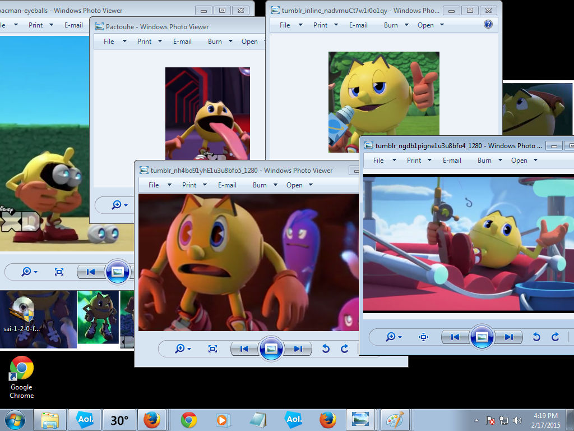The height and width of the screenshot is (431, 574).
Task: Click E-mail in tumblr_inline window
Action: pyautogui.click(x=358, y=25)
